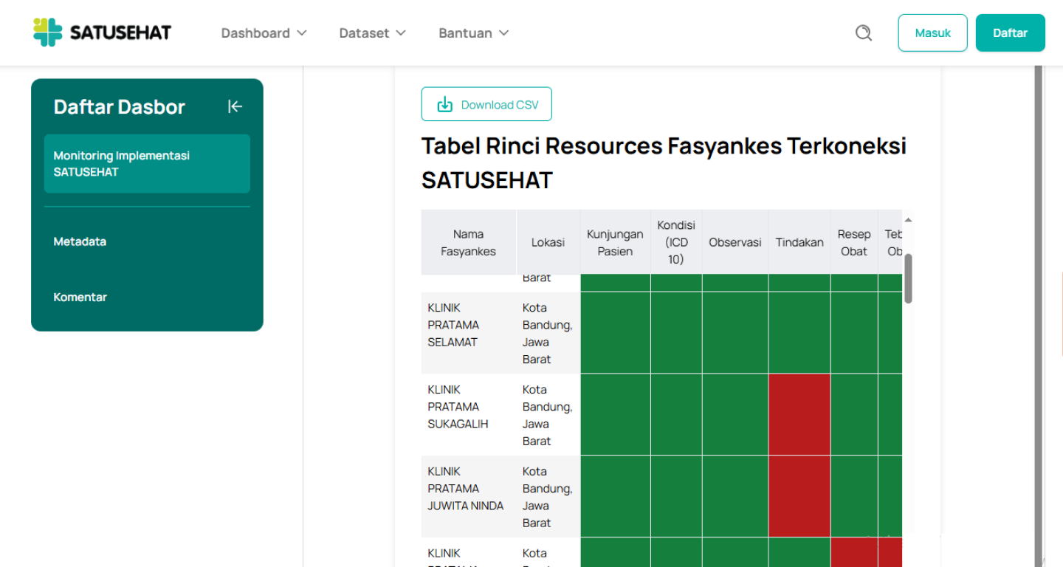Click the Tindakan column header
Screen dimensions: 1063x567
(799, 242)
